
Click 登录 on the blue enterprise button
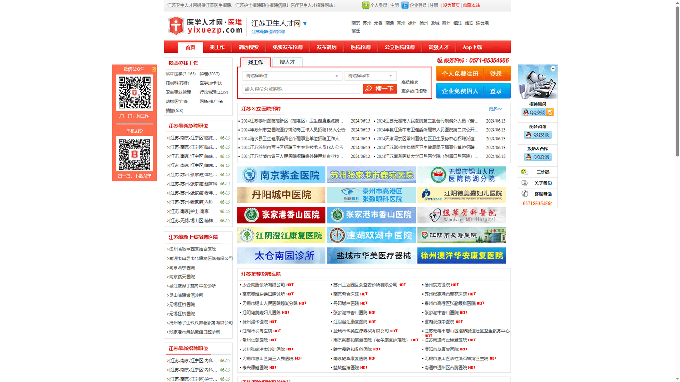(x=496, y=91)
